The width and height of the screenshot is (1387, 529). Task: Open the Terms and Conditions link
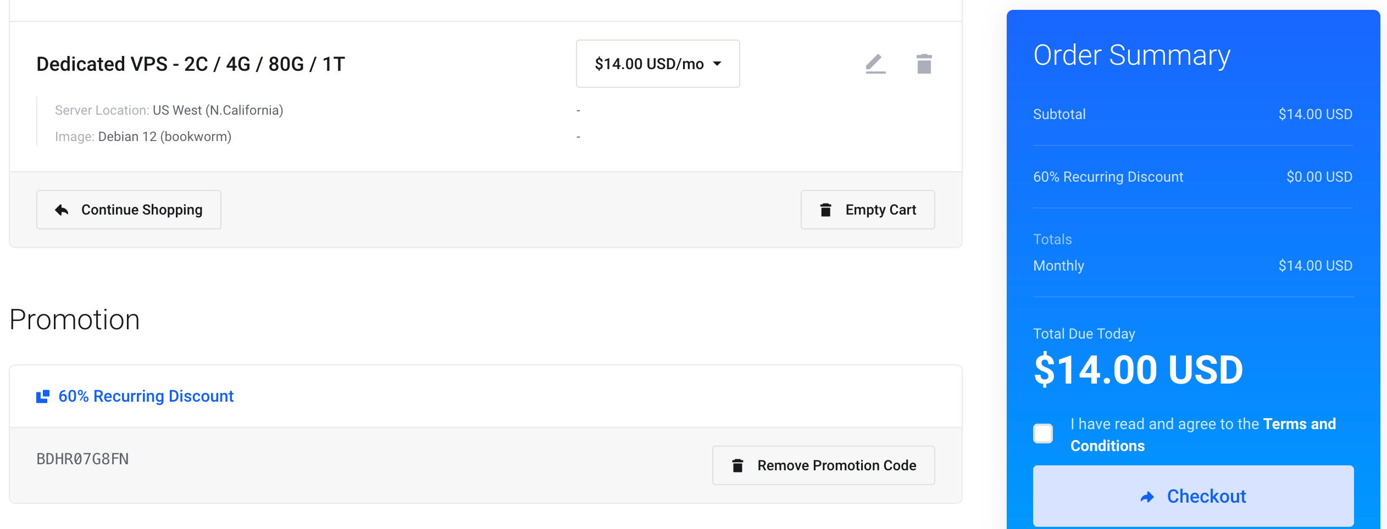[x=1203, y=435]
